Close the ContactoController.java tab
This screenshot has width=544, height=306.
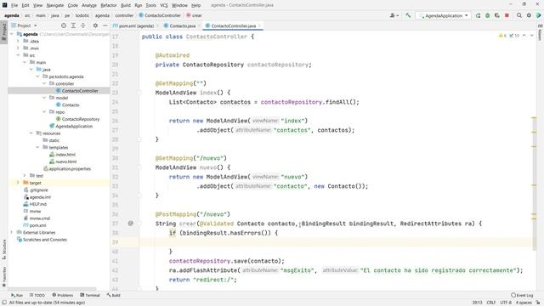pos(259,25)
